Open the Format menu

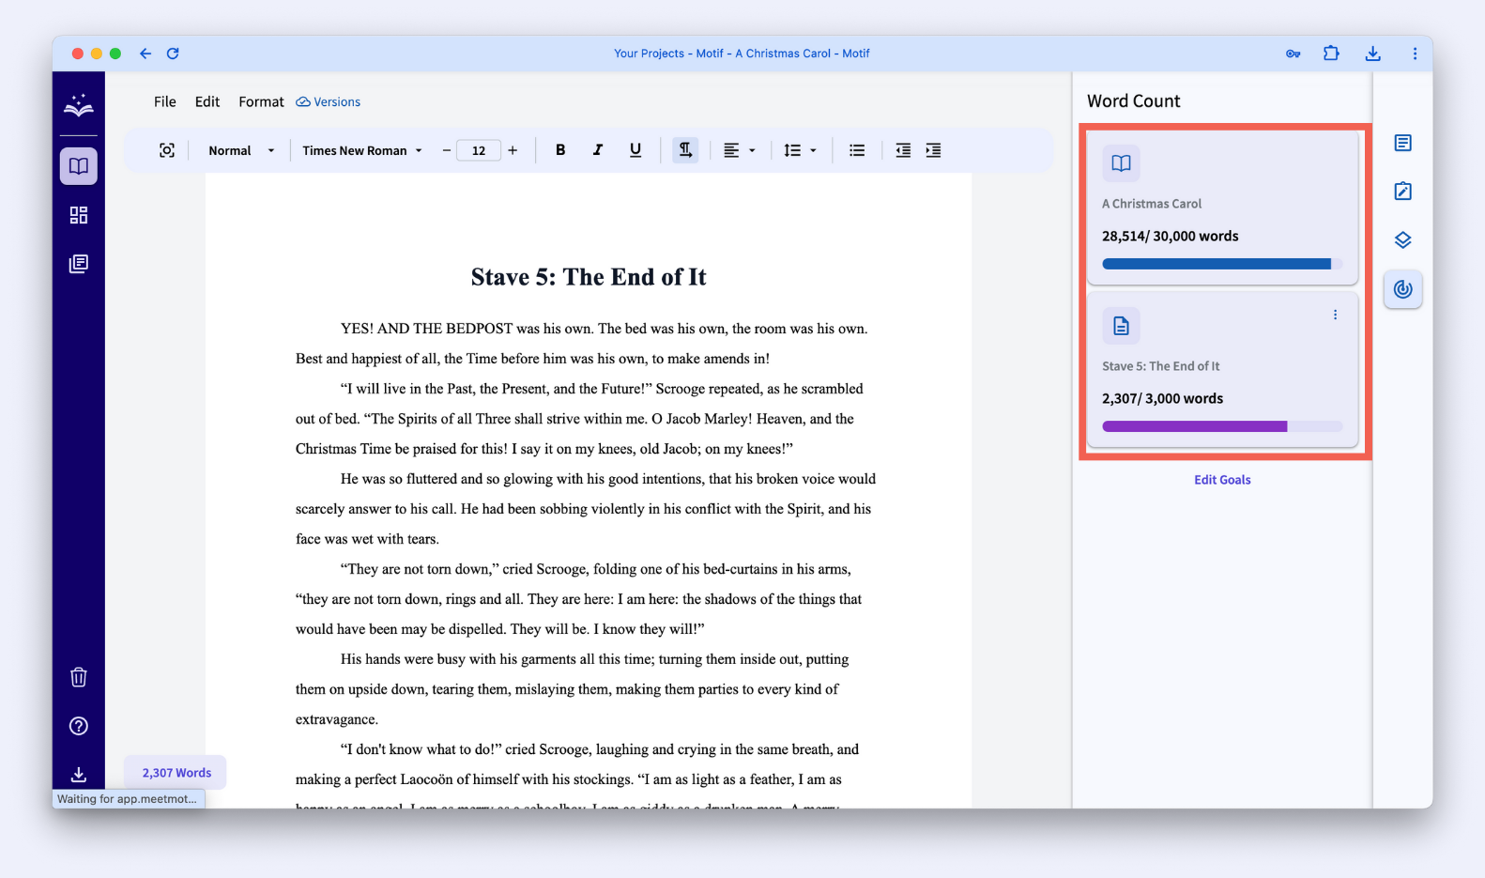pos(261,101)
